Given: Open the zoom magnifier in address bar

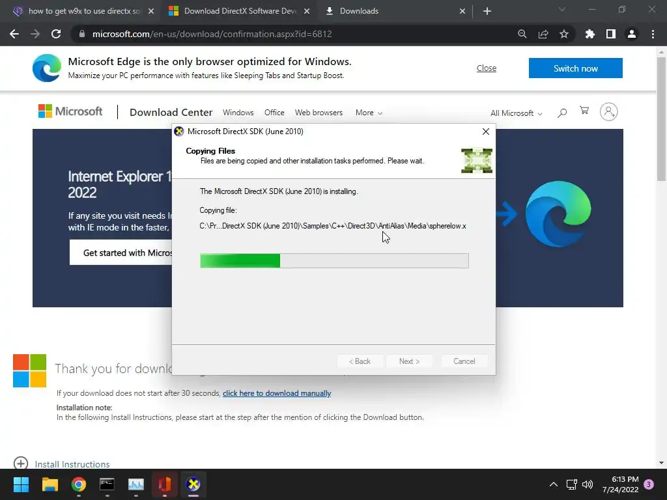Looking at the screenshot, I should click(x=522, y=34).
